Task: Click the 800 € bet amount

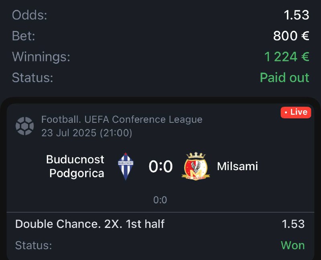Action: point(291,36)
